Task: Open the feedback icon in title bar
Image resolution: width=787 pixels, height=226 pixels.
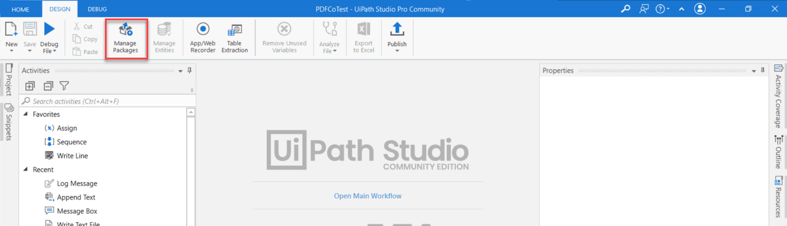Action: [644, 9]
